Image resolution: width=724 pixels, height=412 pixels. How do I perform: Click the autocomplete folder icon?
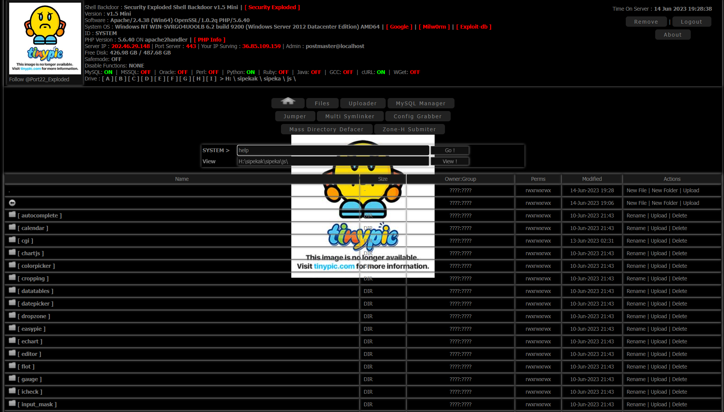12,215
